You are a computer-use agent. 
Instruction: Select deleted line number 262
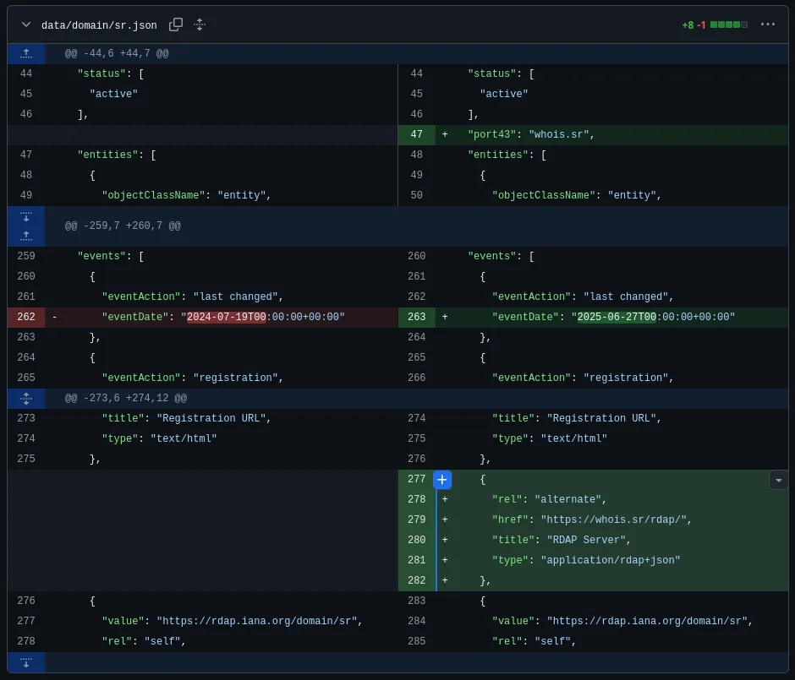[x=26, y=318]
